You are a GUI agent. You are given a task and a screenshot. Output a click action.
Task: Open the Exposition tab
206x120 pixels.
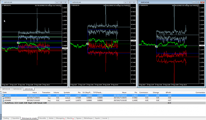click(x=16, y=118)
